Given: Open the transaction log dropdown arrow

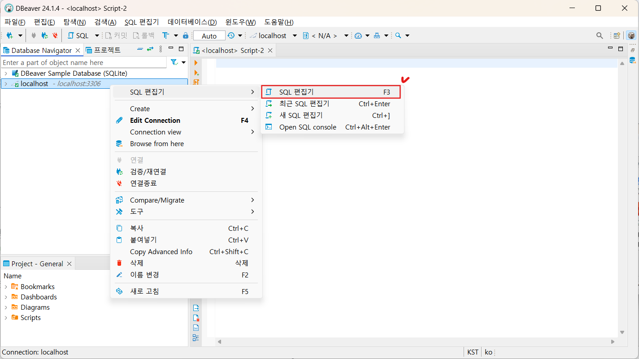Looking at the screenshot, I should click(x=240, y=35).
